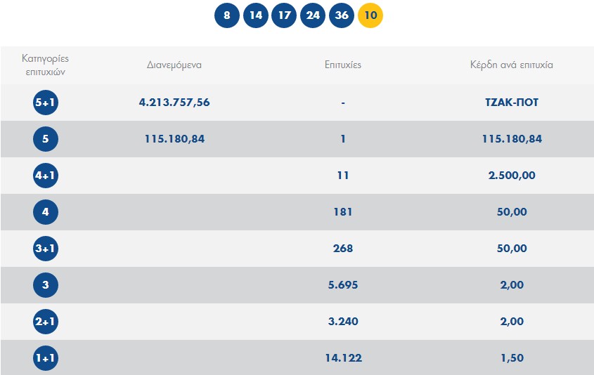Click the ΤΖΑΚ-ΠΟΤ jackpot text
The width and height of the screenshot is (594, 375).
pos(512,103)
